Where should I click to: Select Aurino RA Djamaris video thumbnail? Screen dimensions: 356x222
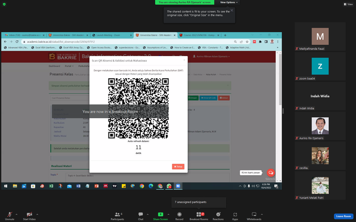(320, 126)
